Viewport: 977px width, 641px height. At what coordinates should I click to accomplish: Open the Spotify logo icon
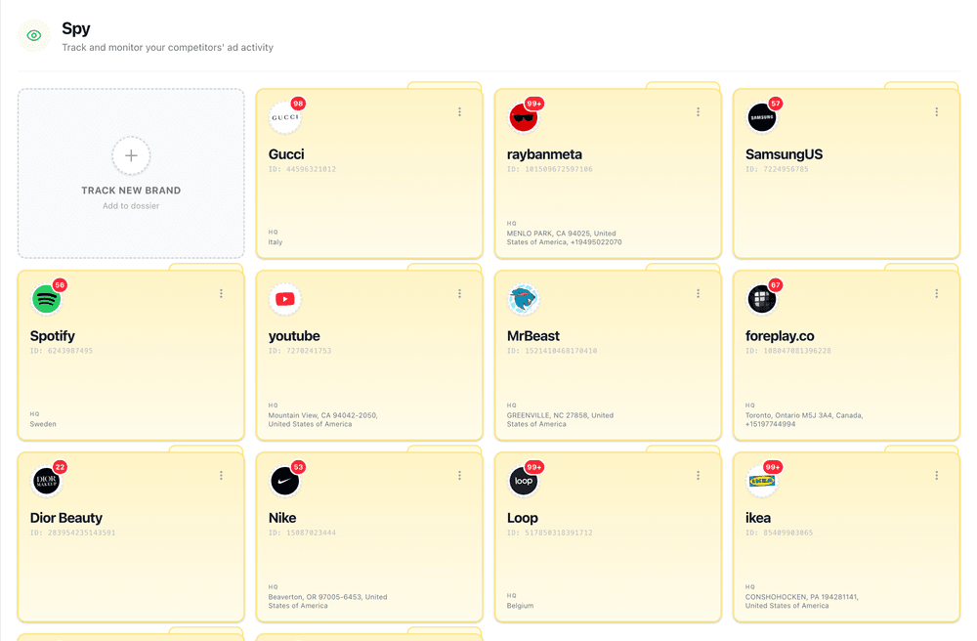(x=47, y=299)
